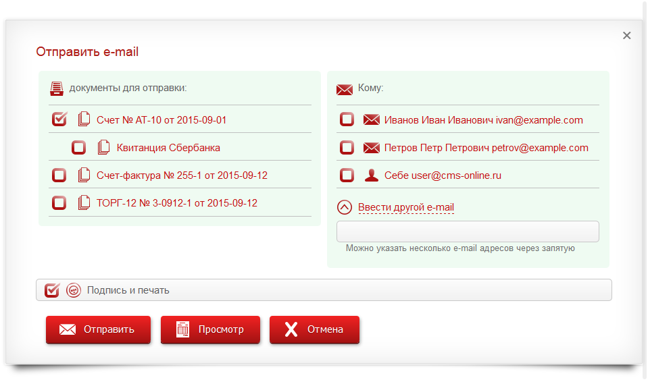Uncheck the Счет № АТ-10 checkbox

click(x=59, y=119)
